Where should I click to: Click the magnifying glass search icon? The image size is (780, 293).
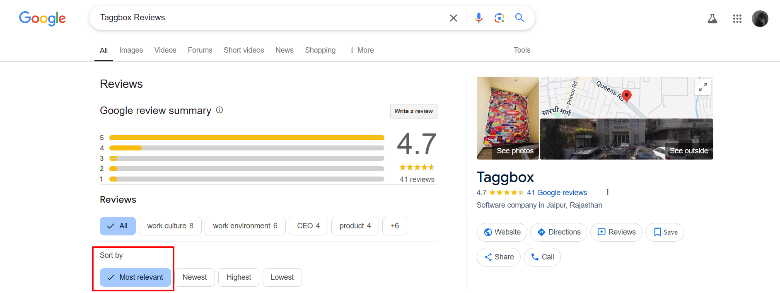(x=519, y=18)
